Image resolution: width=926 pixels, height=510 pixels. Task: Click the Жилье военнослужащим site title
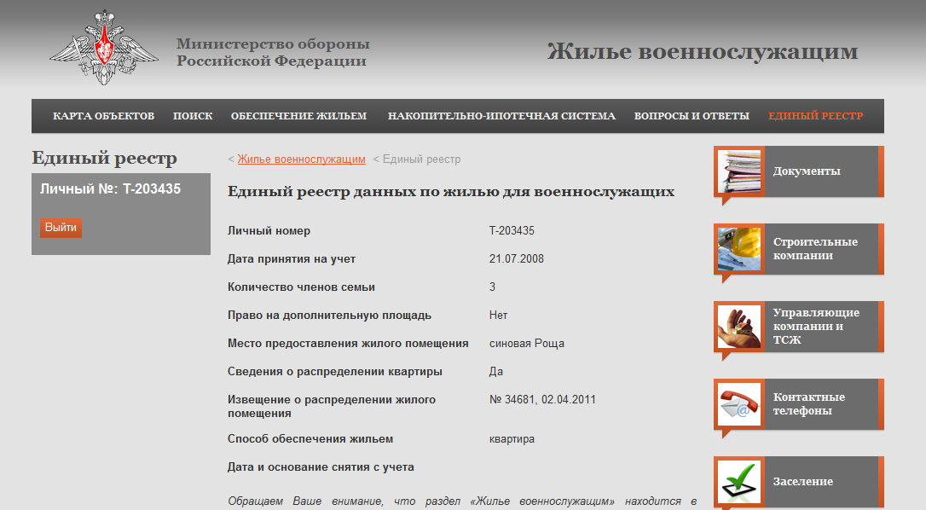coord(702,52)
